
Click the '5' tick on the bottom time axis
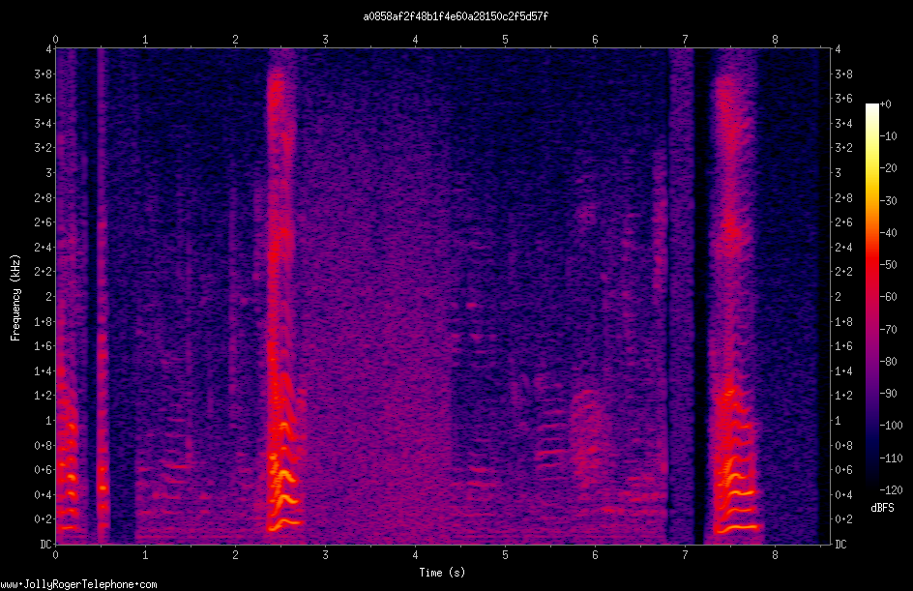[x=506, y=555]
